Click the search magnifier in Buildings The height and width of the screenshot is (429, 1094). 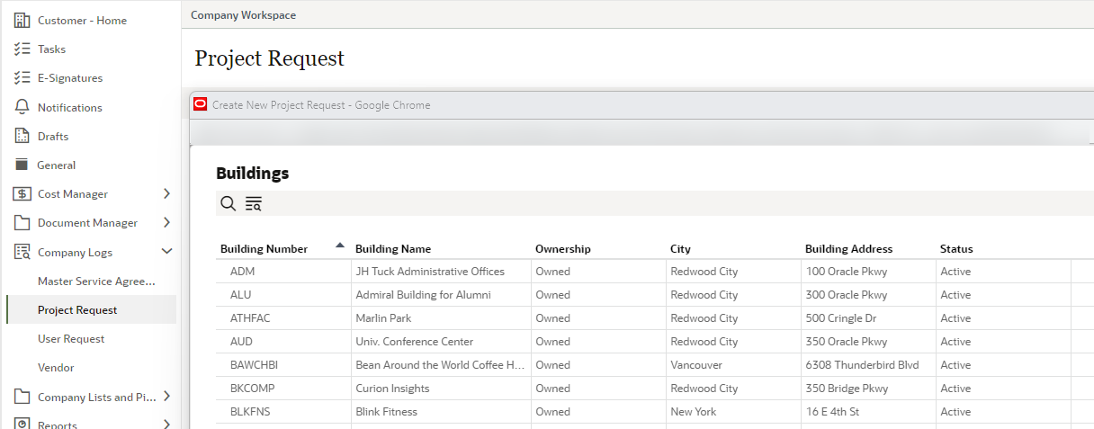tap(229, 203)
